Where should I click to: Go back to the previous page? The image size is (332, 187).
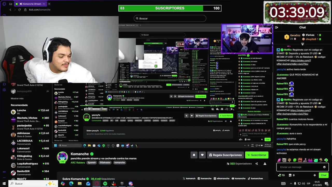10,10
